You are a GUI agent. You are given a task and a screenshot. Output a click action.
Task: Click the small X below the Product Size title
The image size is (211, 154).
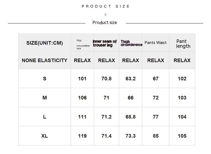[105, 15]
